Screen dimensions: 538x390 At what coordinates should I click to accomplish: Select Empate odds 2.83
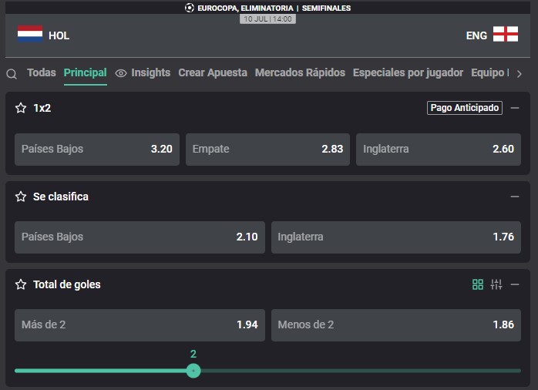click(x=267, y=150)
